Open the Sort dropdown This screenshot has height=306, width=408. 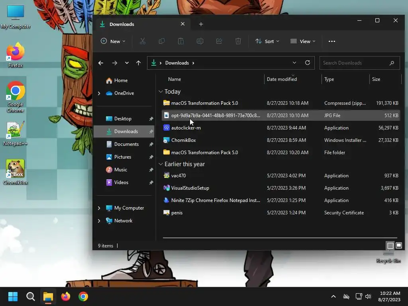point(267,41)
